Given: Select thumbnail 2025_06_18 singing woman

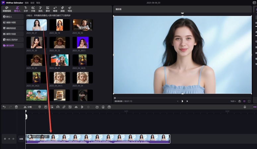Looking at the screenshot, I should click(59, 25).
